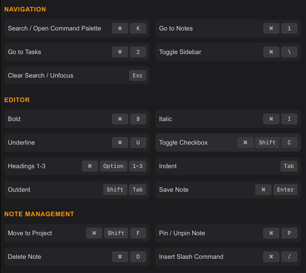Click the ⌘ symbol in Pin / Unpin Note row

pos(271,233)
